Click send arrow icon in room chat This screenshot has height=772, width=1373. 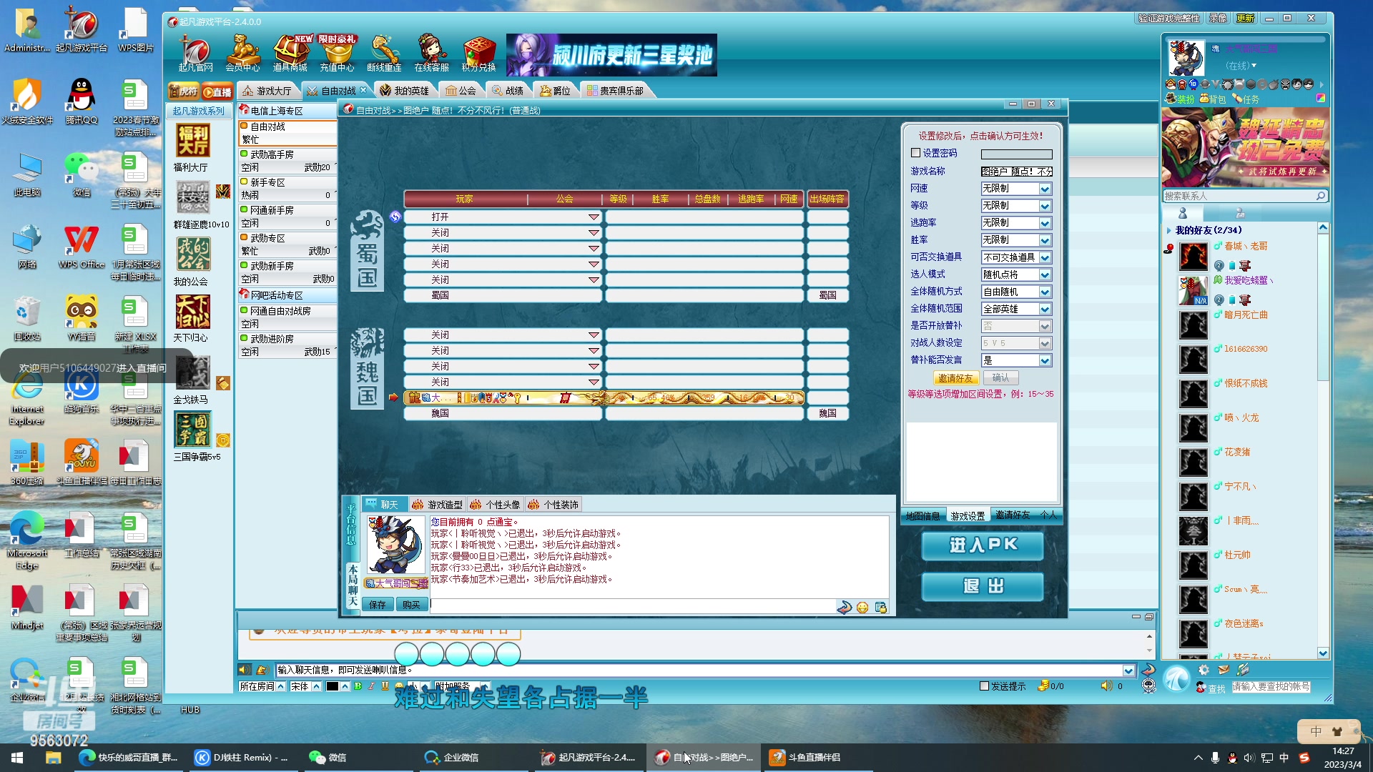point(844,607)
